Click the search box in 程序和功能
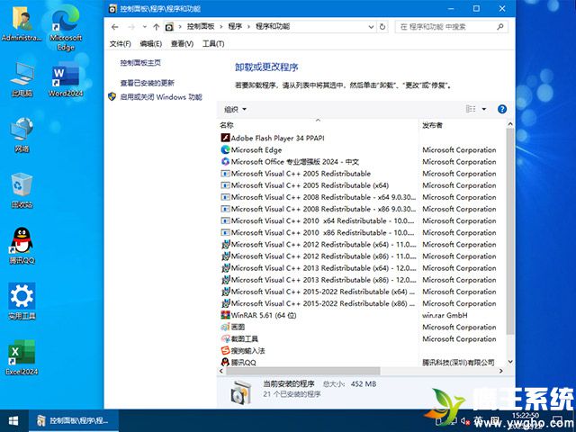The image size is (576, 432). pyautogui.click(x=452, y=27)
